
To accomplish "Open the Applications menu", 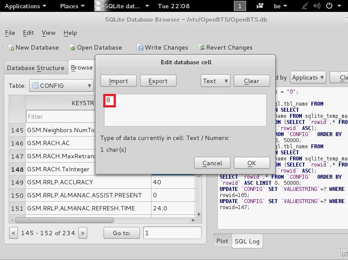I will 26,6.
